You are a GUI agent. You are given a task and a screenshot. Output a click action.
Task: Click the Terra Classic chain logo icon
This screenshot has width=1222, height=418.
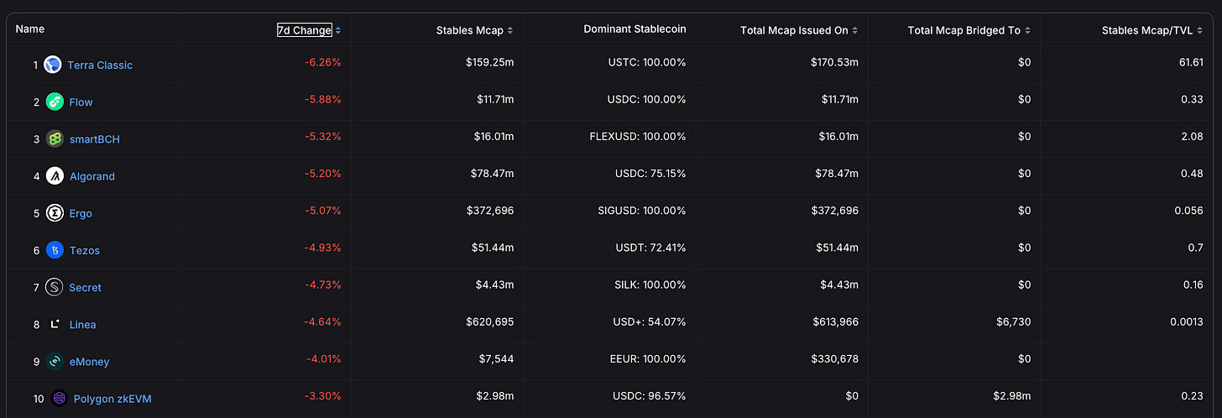click(x=53, y=65)
